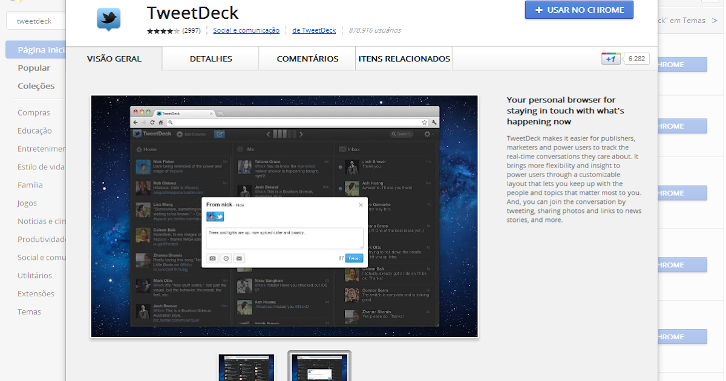Click the TweetDeck logo in screenshot toolbar
Image resolution: width=726 pixels, height=381 pixels.
coord(152,134)
